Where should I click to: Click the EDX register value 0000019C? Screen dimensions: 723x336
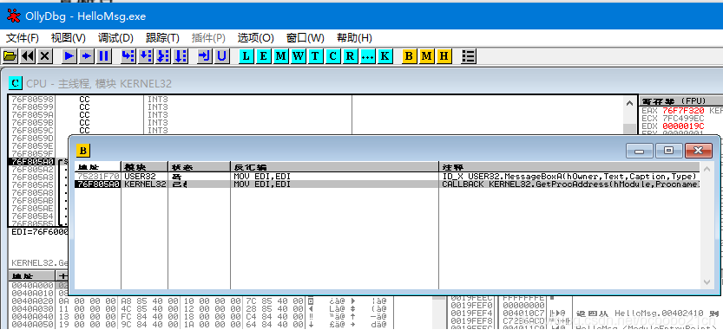click(683, 126)
